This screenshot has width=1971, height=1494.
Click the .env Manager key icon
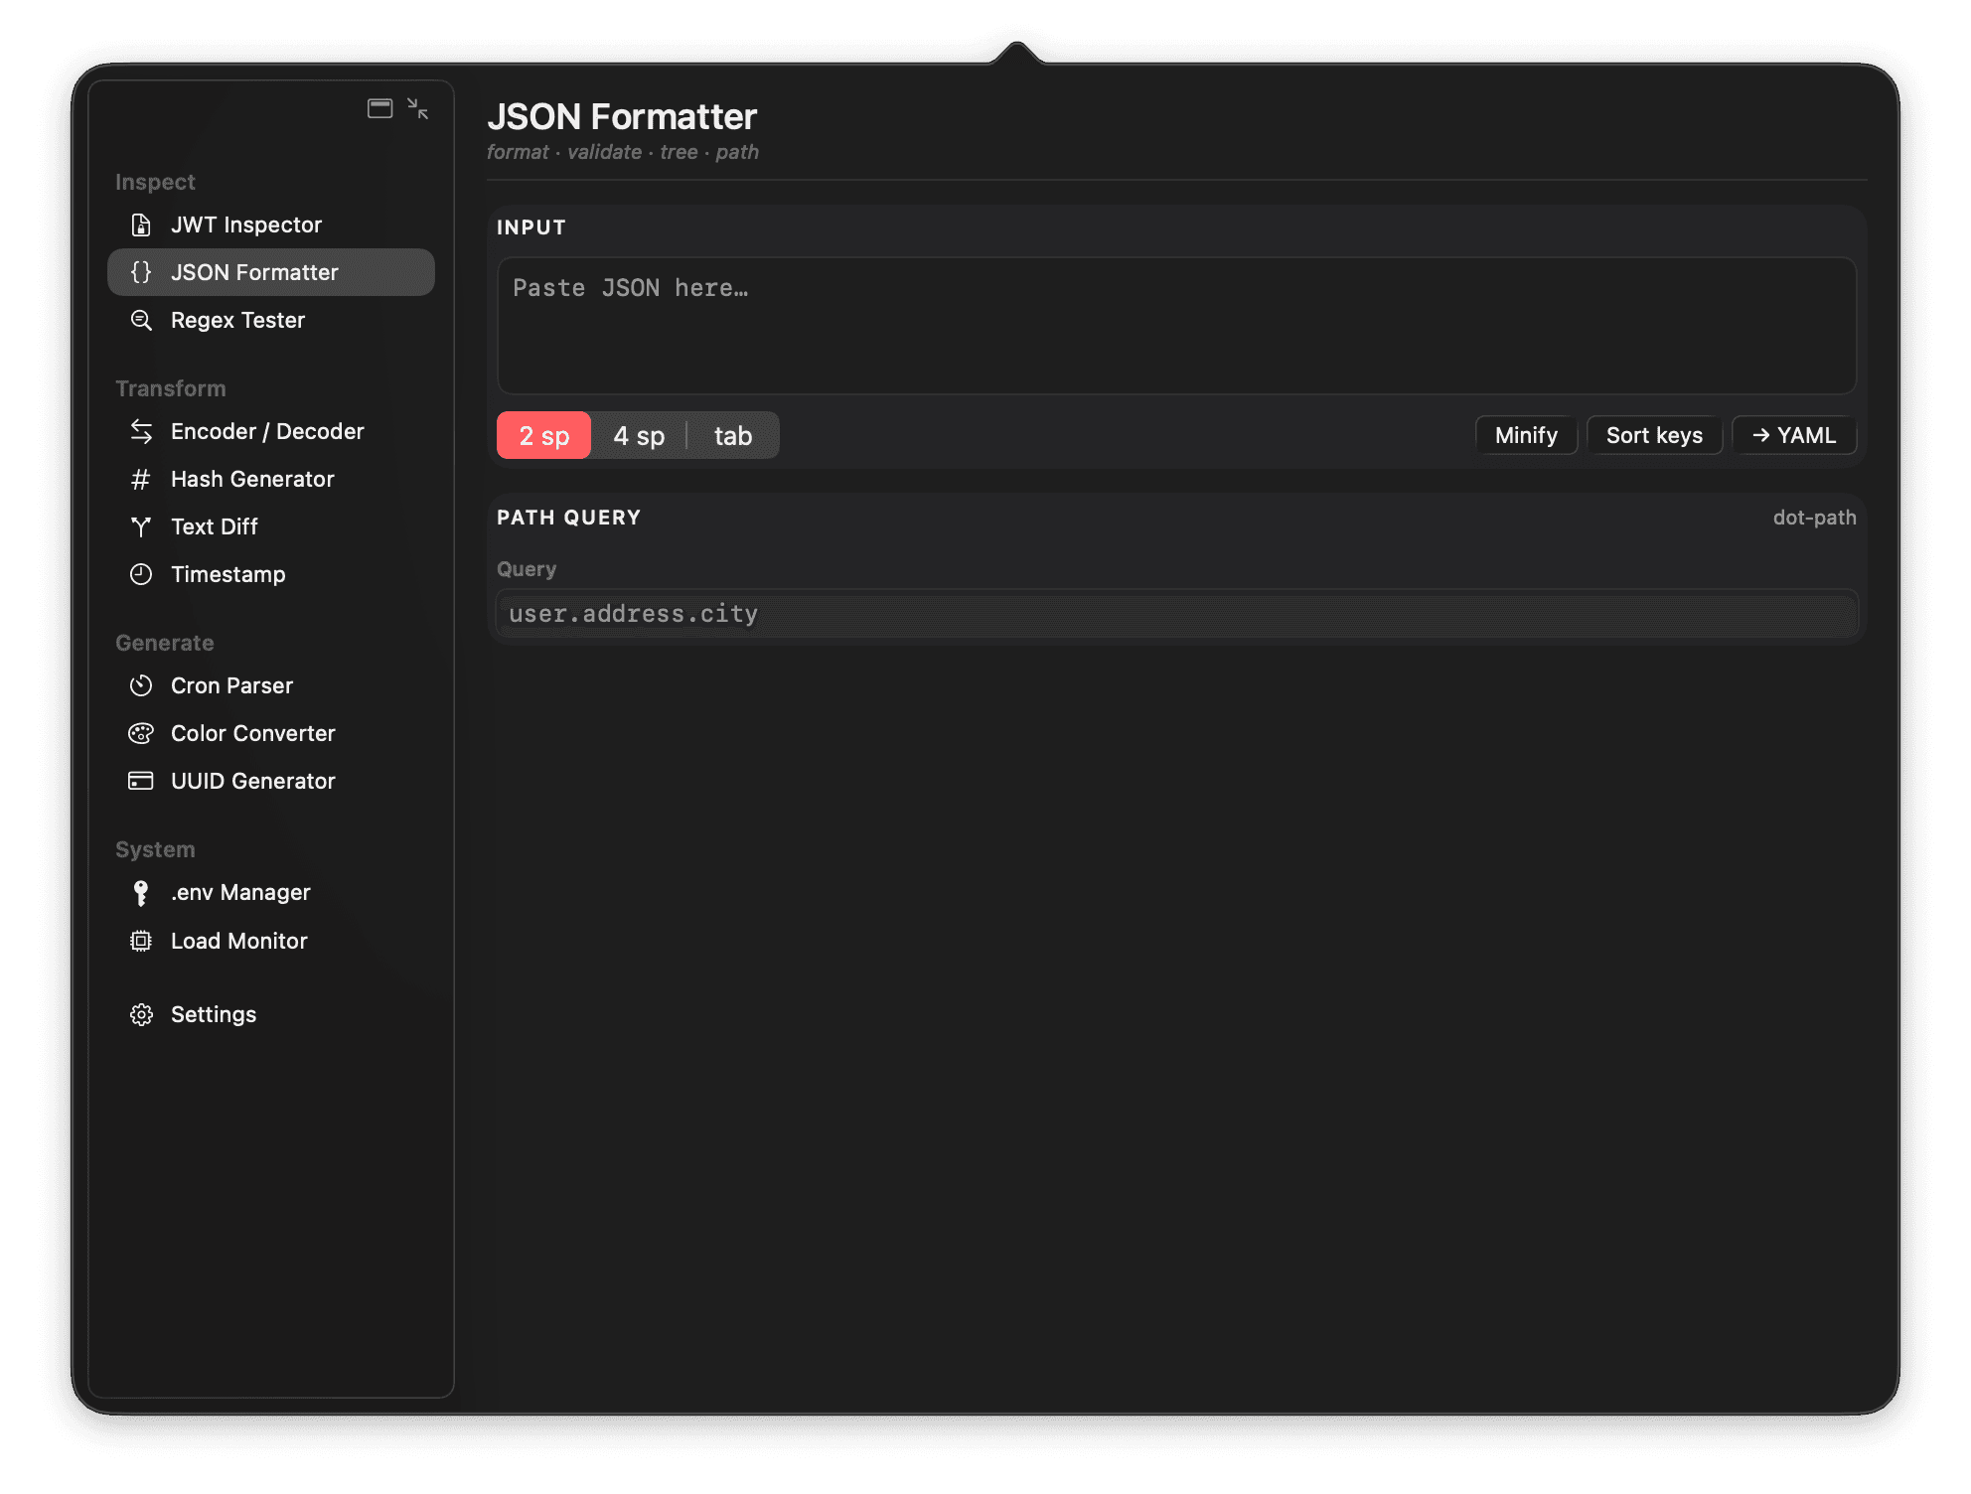(141, 893)
